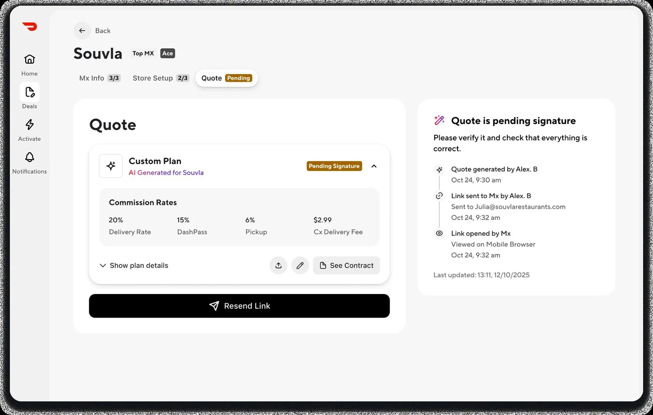Click the back arrow button
653x415 pixels.
(82, 30)
